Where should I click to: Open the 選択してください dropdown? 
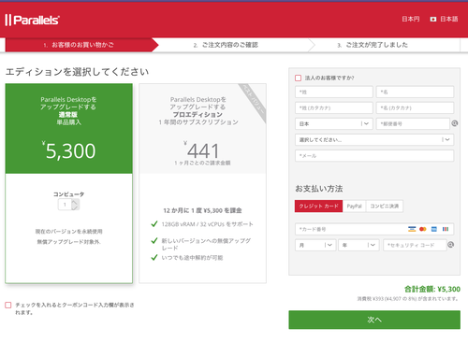tap(374, 139)
